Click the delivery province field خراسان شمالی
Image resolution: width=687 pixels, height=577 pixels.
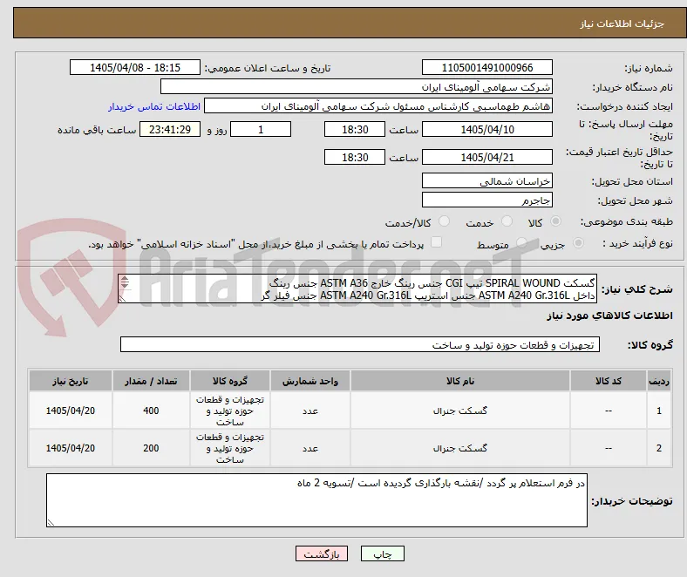point(487,181)
